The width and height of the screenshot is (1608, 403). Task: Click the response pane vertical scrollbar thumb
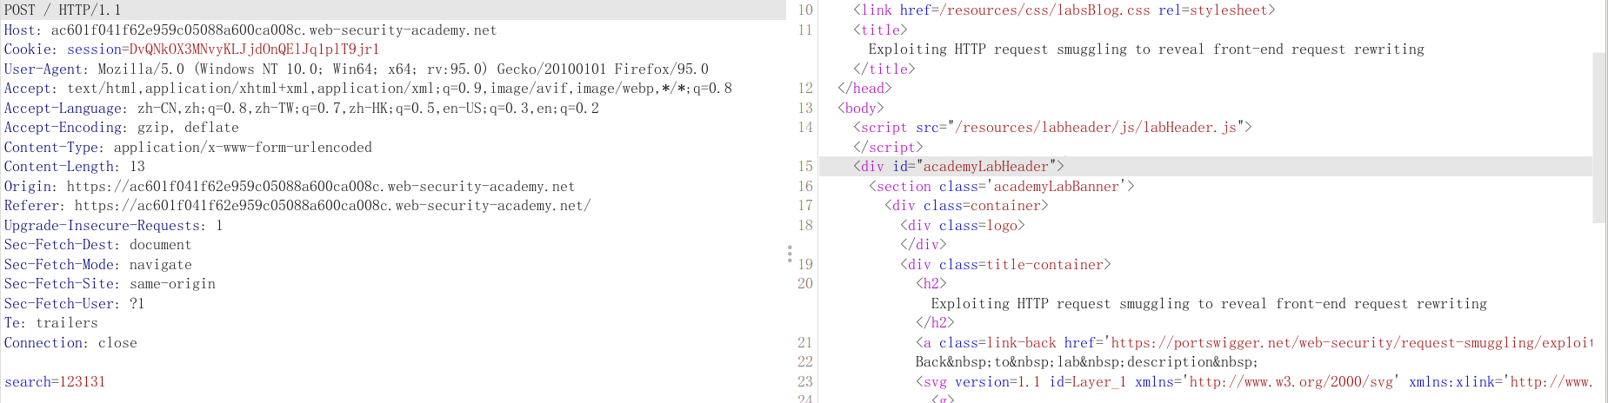click(x=1599, y=137)
